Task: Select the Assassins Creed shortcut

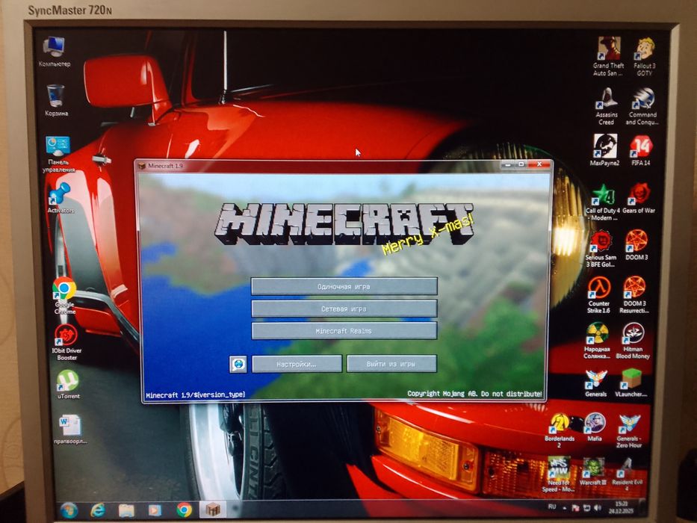Action: 607,107
